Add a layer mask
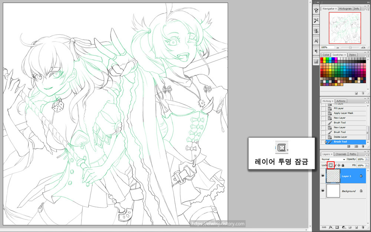This screenshot has width=371, height=232. [337, 227]
